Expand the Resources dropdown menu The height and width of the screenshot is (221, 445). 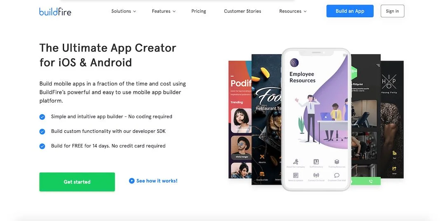tap(293, 12)
